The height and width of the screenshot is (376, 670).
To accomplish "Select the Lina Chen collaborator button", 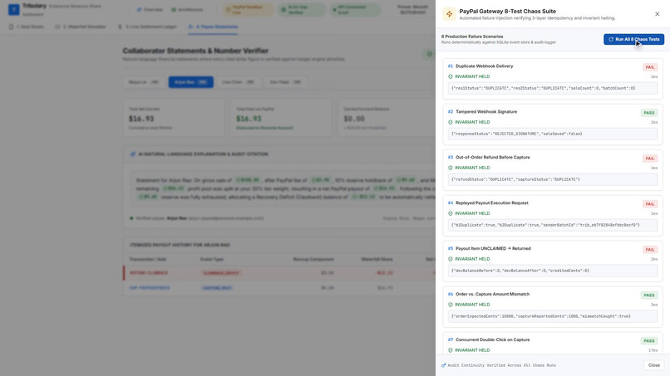I will [x=238, y=82].
